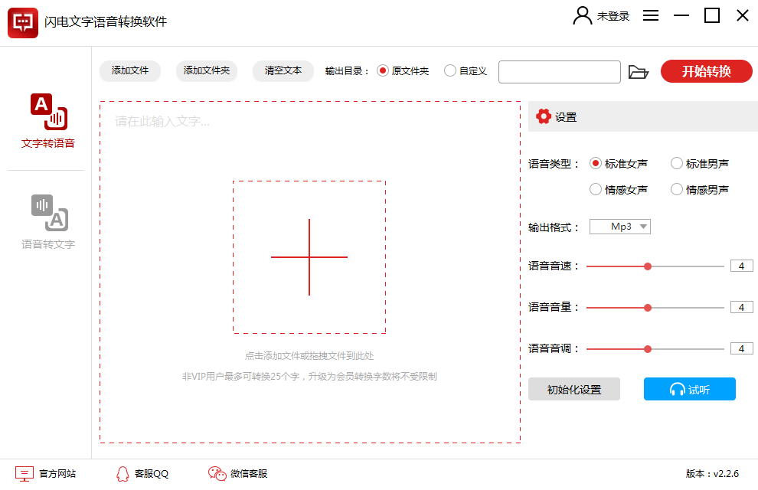Enable 情感女声 emotional female voice
Viewport: 758px width, 490px height.
(x=595, y=189)
